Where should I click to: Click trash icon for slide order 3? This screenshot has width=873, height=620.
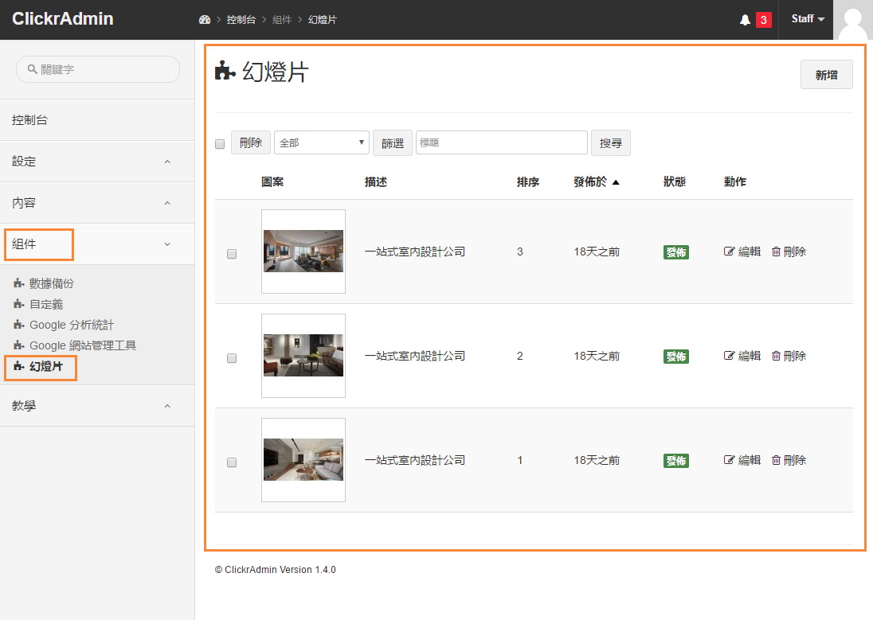776,252
